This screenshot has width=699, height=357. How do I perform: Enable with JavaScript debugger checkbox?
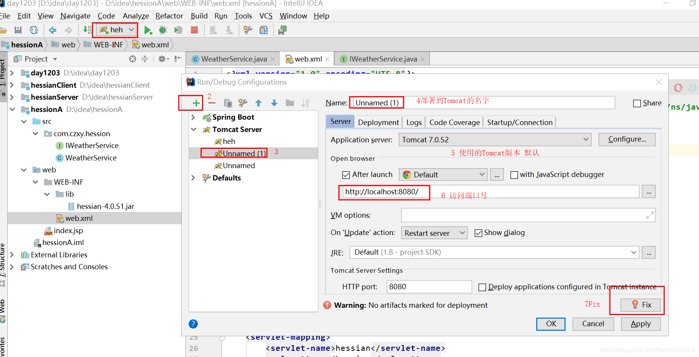click(514, 175)
